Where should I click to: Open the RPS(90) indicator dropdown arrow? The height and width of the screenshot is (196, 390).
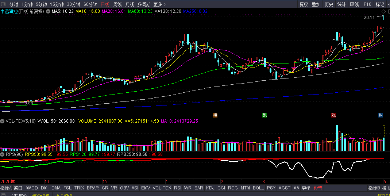pos(3,154)
